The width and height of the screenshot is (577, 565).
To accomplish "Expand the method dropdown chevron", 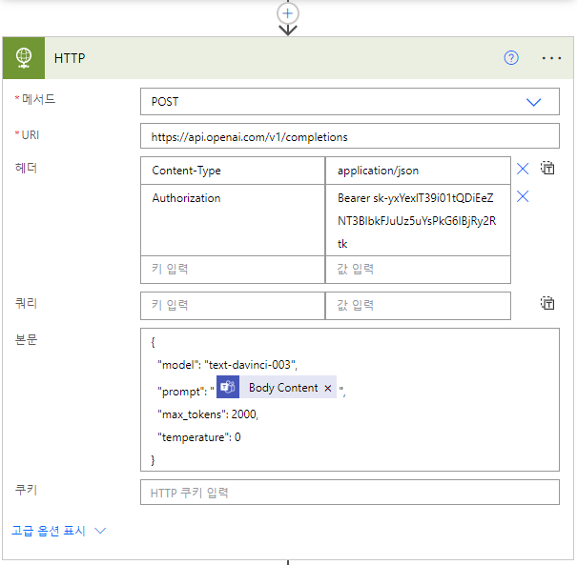I will tap(533, 102).
